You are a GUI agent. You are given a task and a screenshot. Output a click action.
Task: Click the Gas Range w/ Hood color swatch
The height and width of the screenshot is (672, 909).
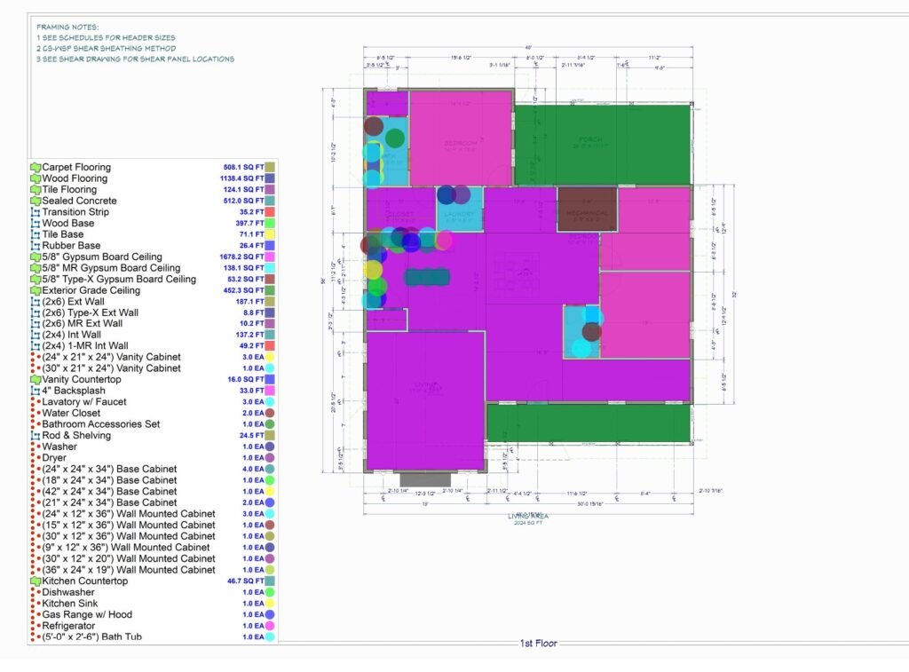click(270, 614)
